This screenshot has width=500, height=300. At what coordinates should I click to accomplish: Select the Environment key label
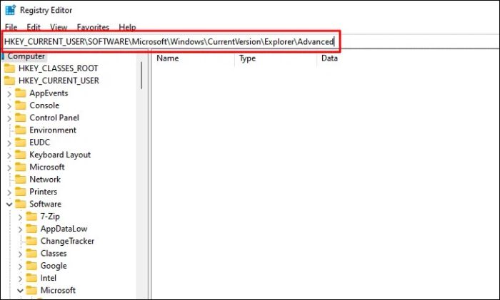coord(53,130)
